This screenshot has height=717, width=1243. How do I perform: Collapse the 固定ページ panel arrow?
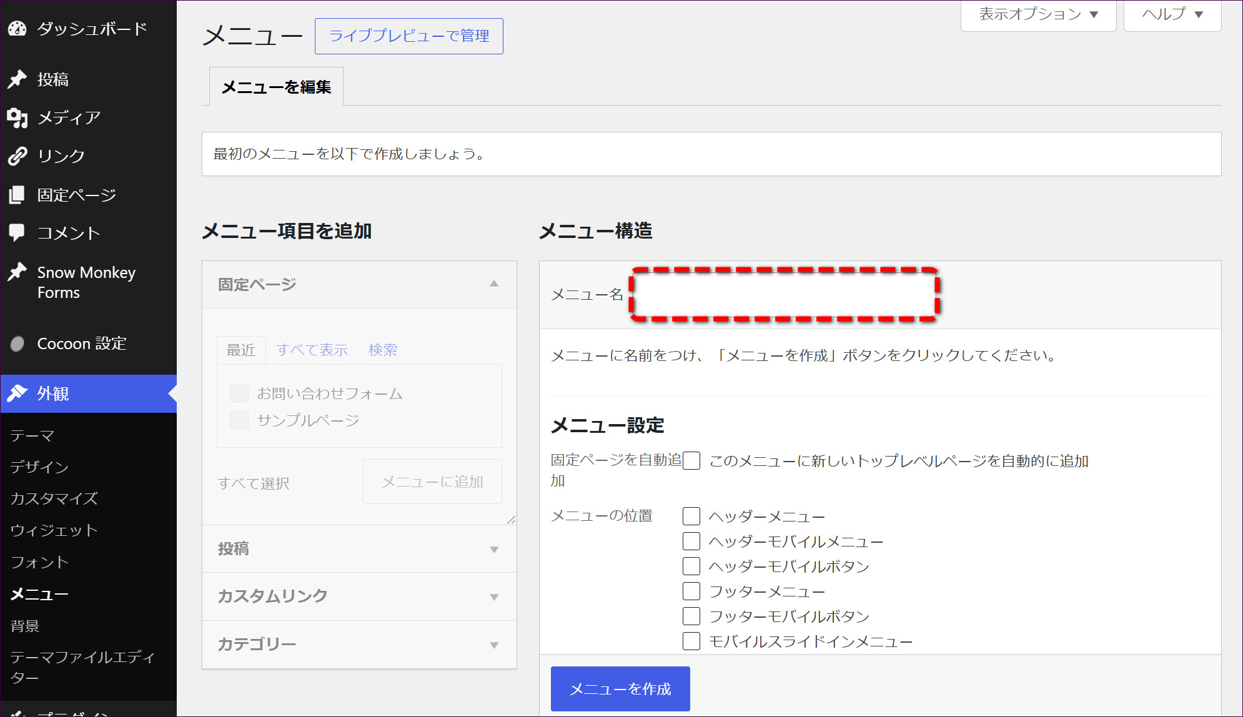(494, 284)
